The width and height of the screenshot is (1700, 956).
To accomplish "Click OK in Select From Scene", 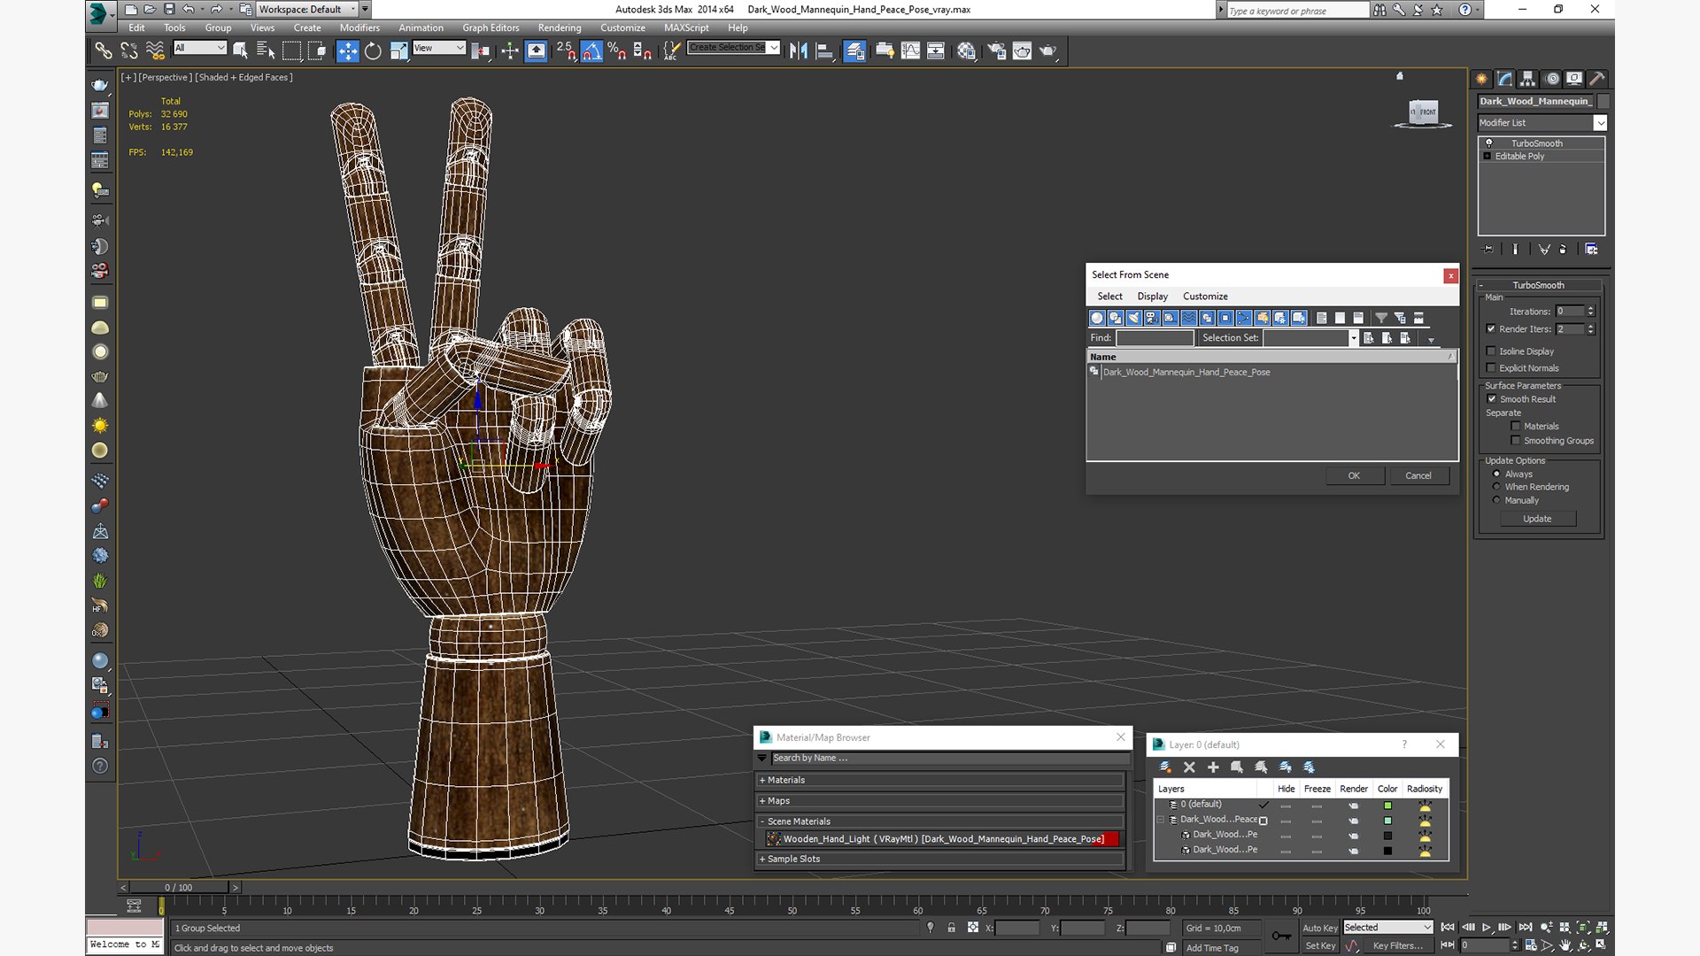I will pos(1354,476).
